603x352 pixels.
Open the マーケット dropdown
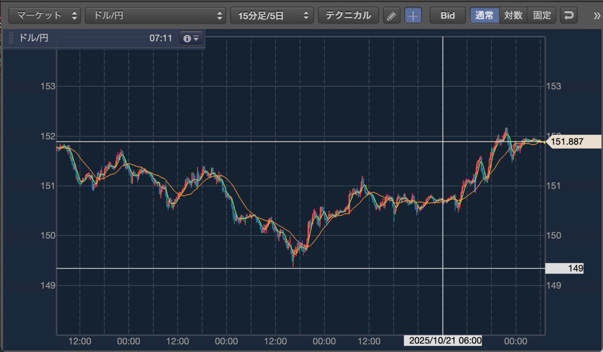pyautogui.click(x=45, y=16)
